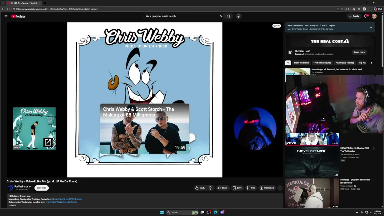The height and width of the screenshot is (216, 384).
Task: Close the Chris Webby browser tab
Action: click(39, 3)
